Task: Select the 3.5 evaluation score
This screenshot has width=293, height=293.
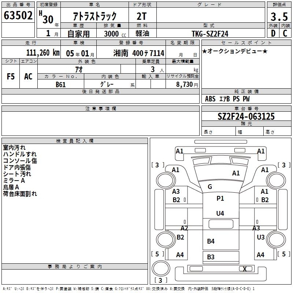Action: [278, 16]
